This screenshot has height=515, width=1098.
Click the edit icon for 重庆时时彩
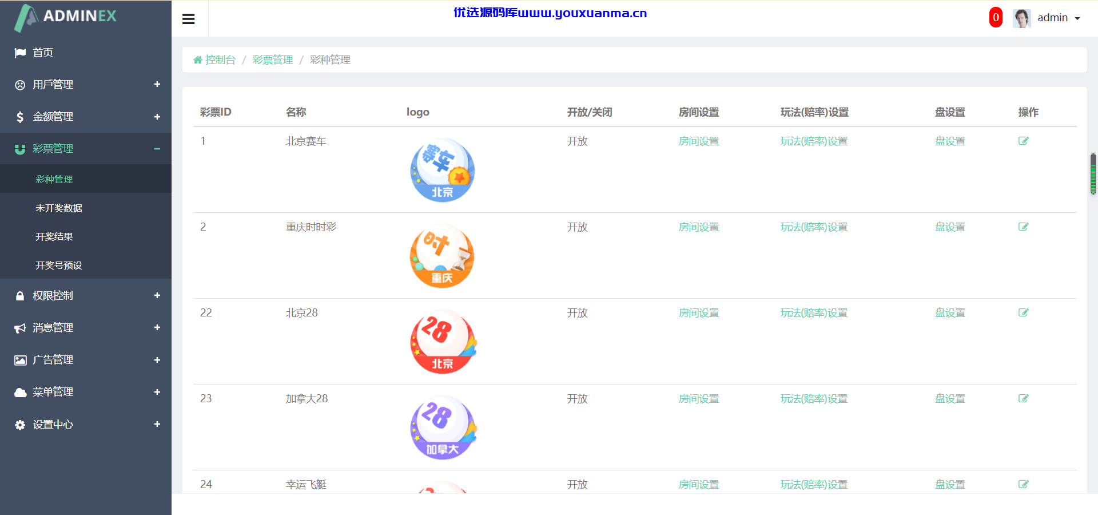(x=1024, y=227)
